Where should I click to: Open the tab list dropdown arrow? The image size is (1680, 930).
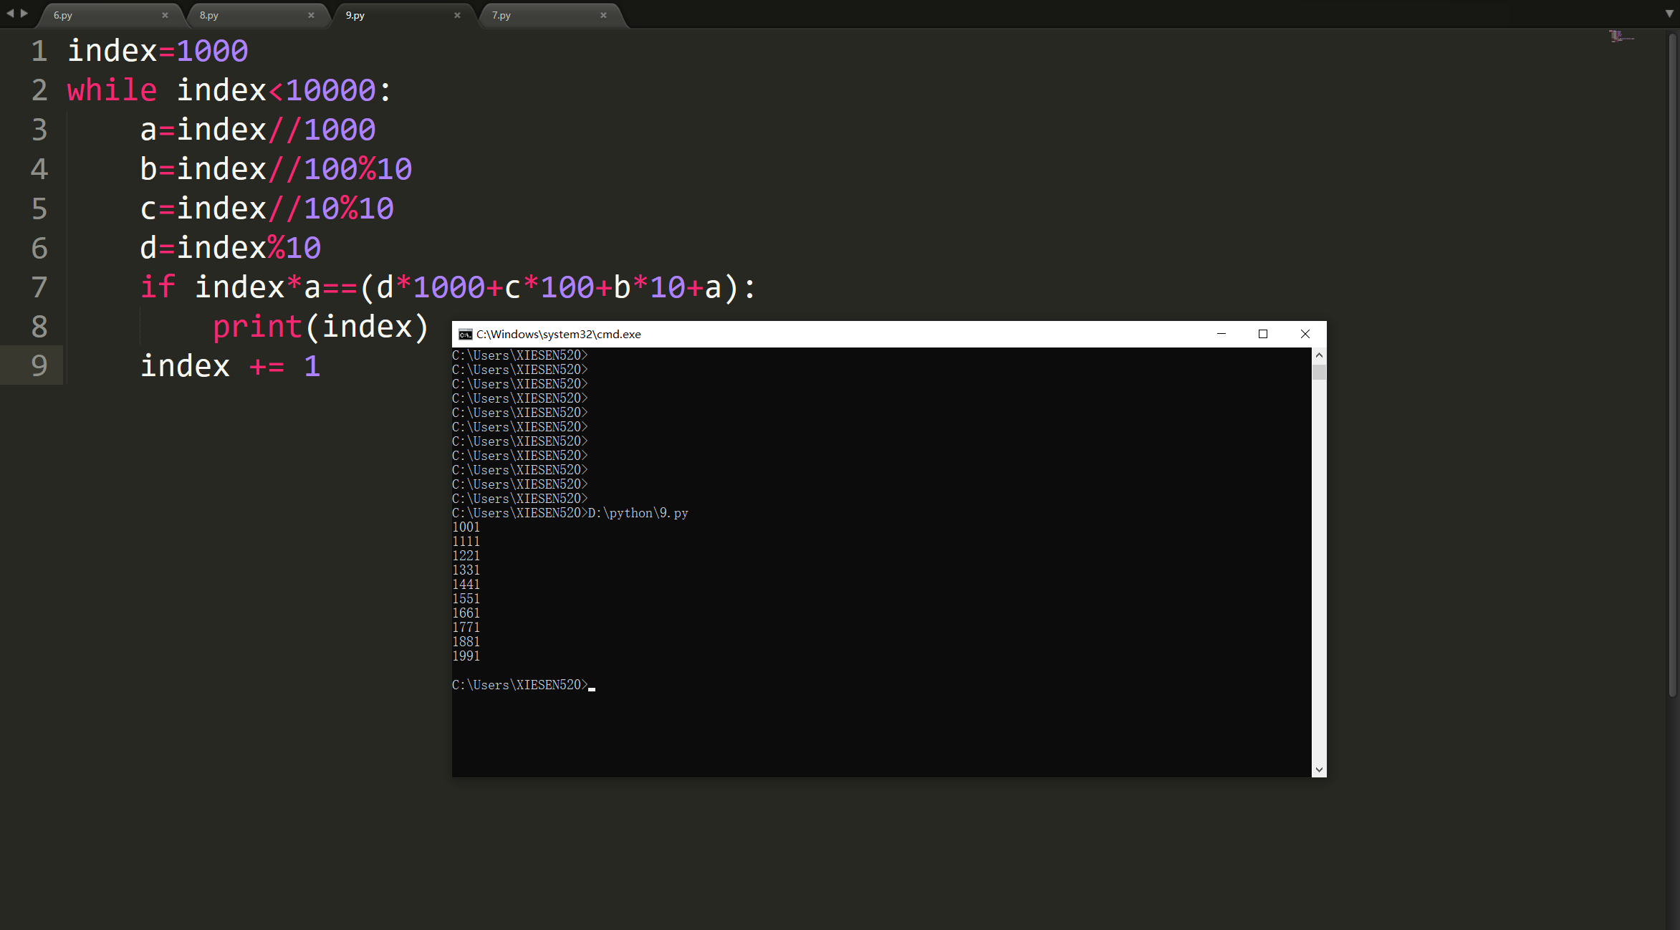tap(1669, 14)
